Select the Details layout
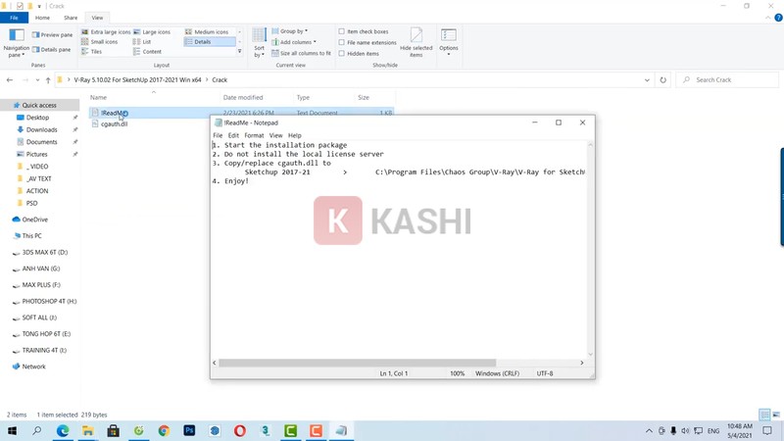 click(210, 42)
